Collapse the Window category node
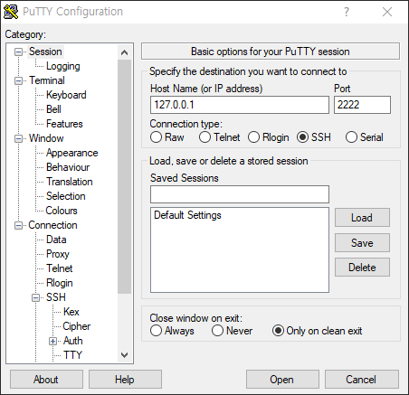 point(19,138)
